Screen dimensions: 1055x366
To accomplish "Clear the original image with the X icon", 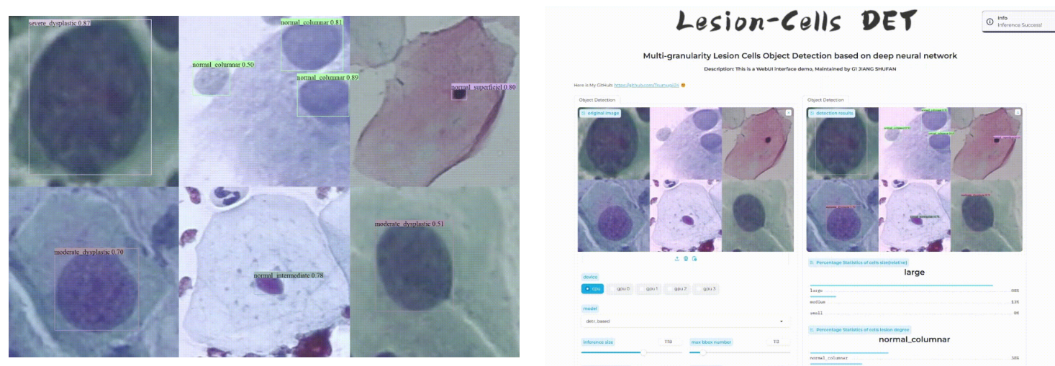I will click(x=788, y=113).
